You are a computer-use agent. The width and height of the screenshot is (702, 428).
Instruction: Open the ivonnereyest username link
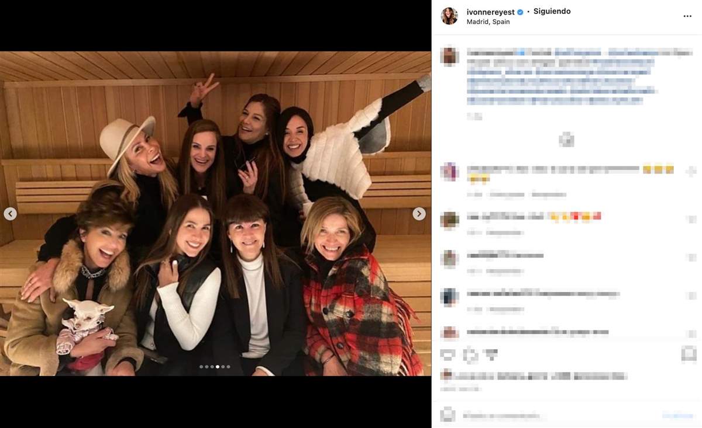pos(490,12)
